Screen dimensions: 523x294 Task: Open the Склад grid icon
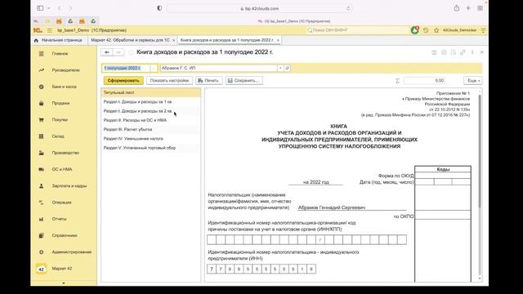click(42, 136)
